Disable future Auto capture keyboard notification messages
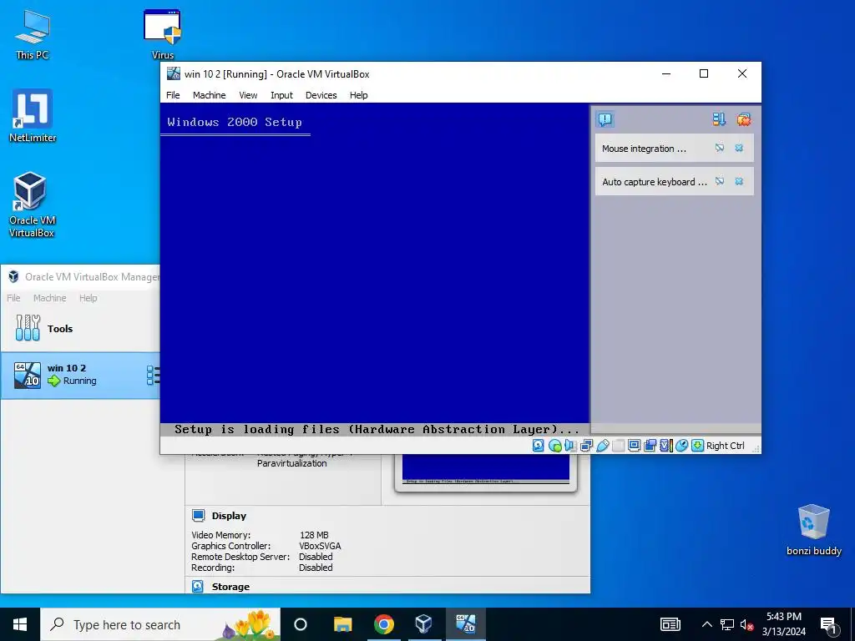Viewport: 855px width, 641px height. tap(720, 181)
